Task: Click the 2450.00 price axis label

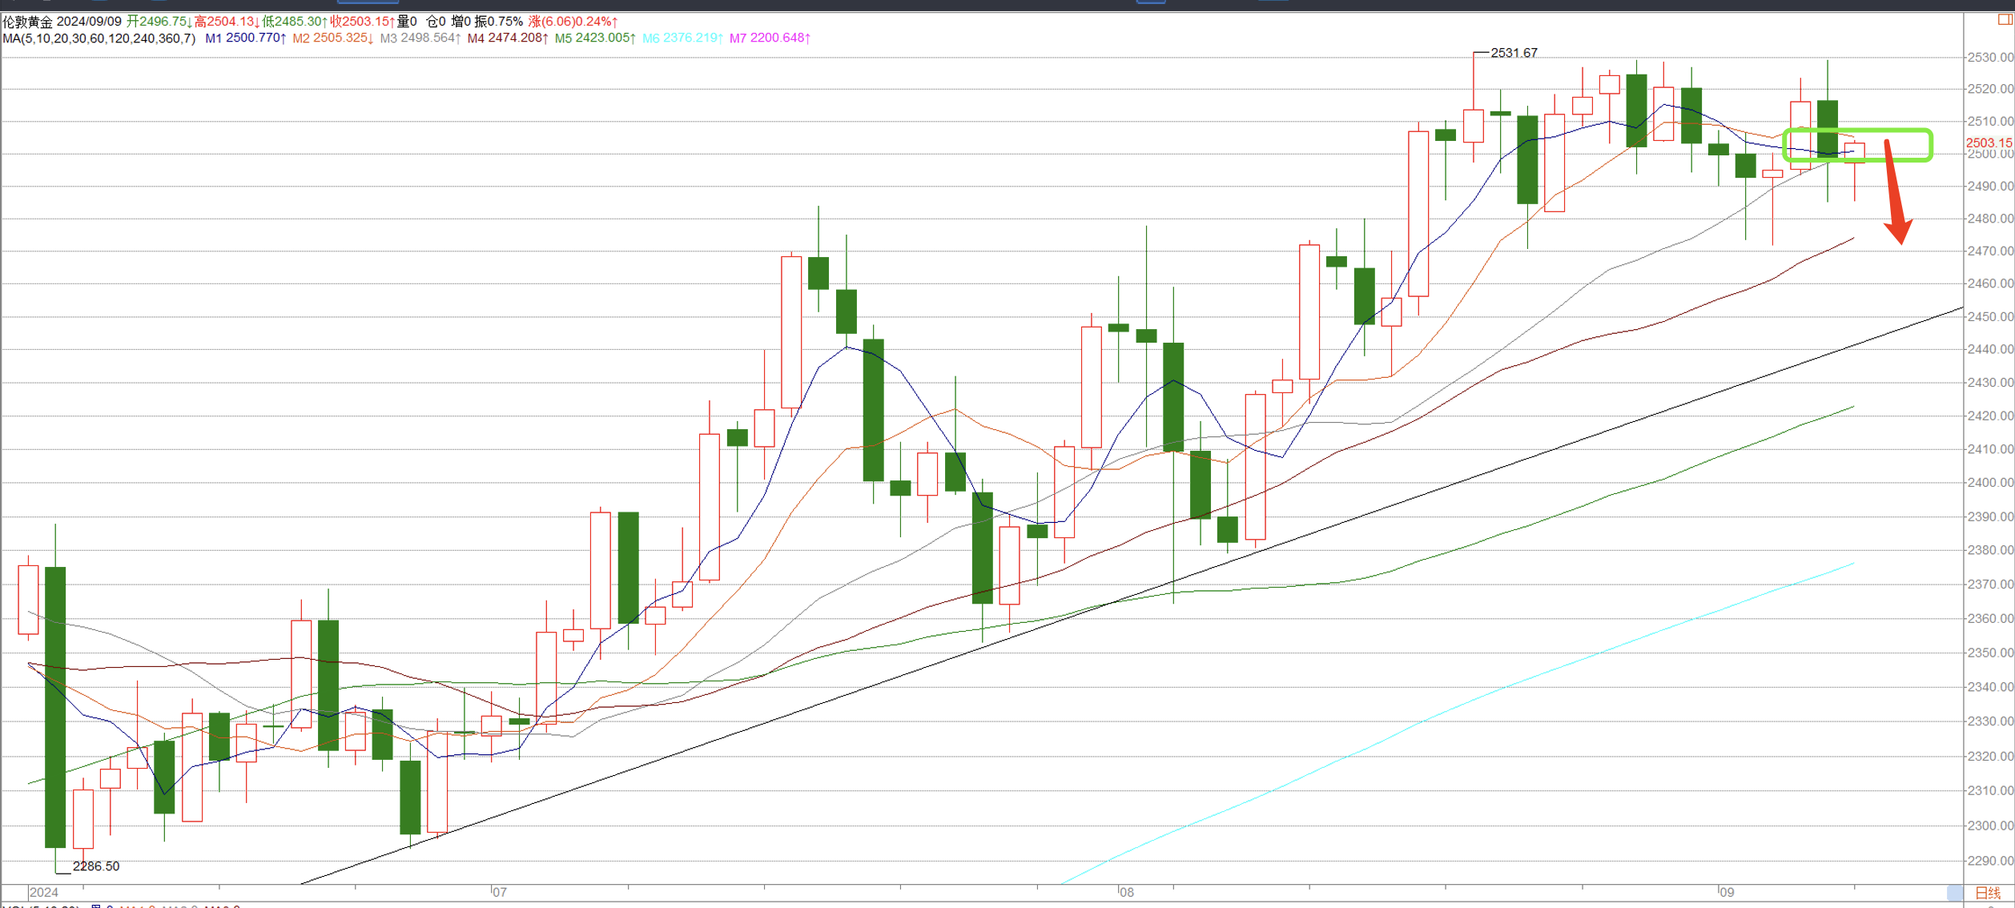Action: pos(1990,317)
